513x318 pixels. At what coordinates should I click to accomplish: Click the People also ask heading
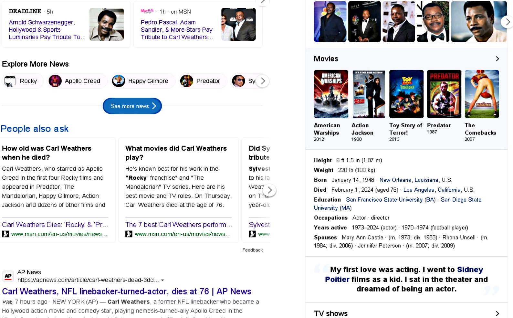tap(35, 129)
